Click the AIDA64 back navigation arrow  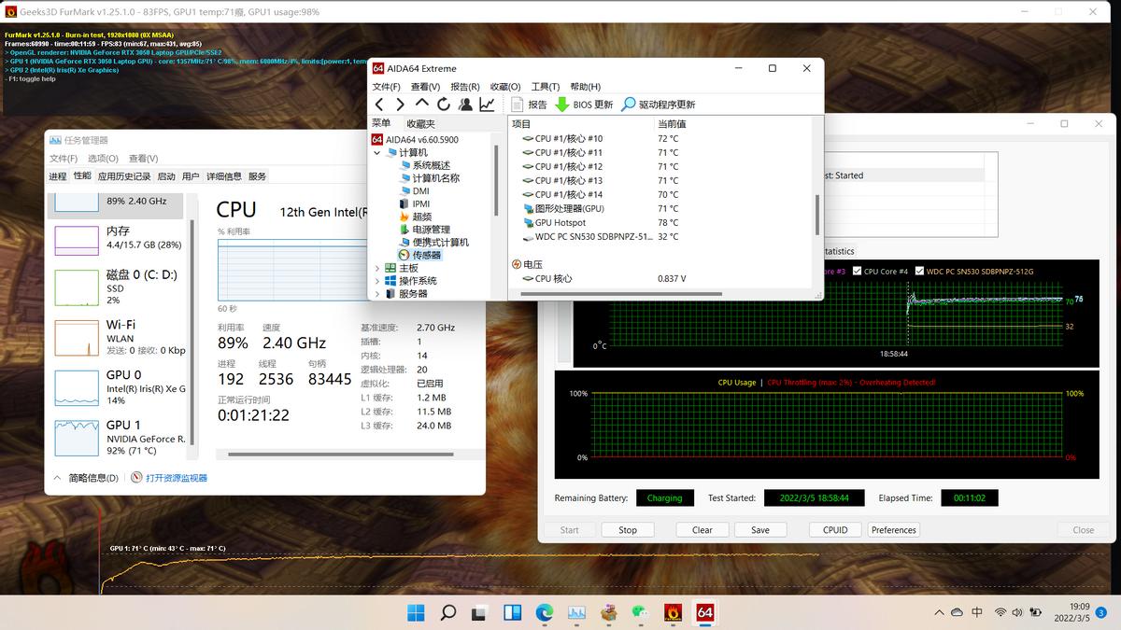(x=379, y=105)
